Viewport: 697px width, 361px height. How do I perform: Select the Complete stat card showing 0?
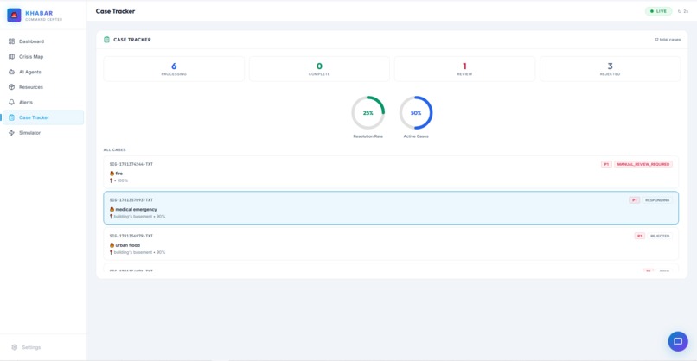point(319,69)
